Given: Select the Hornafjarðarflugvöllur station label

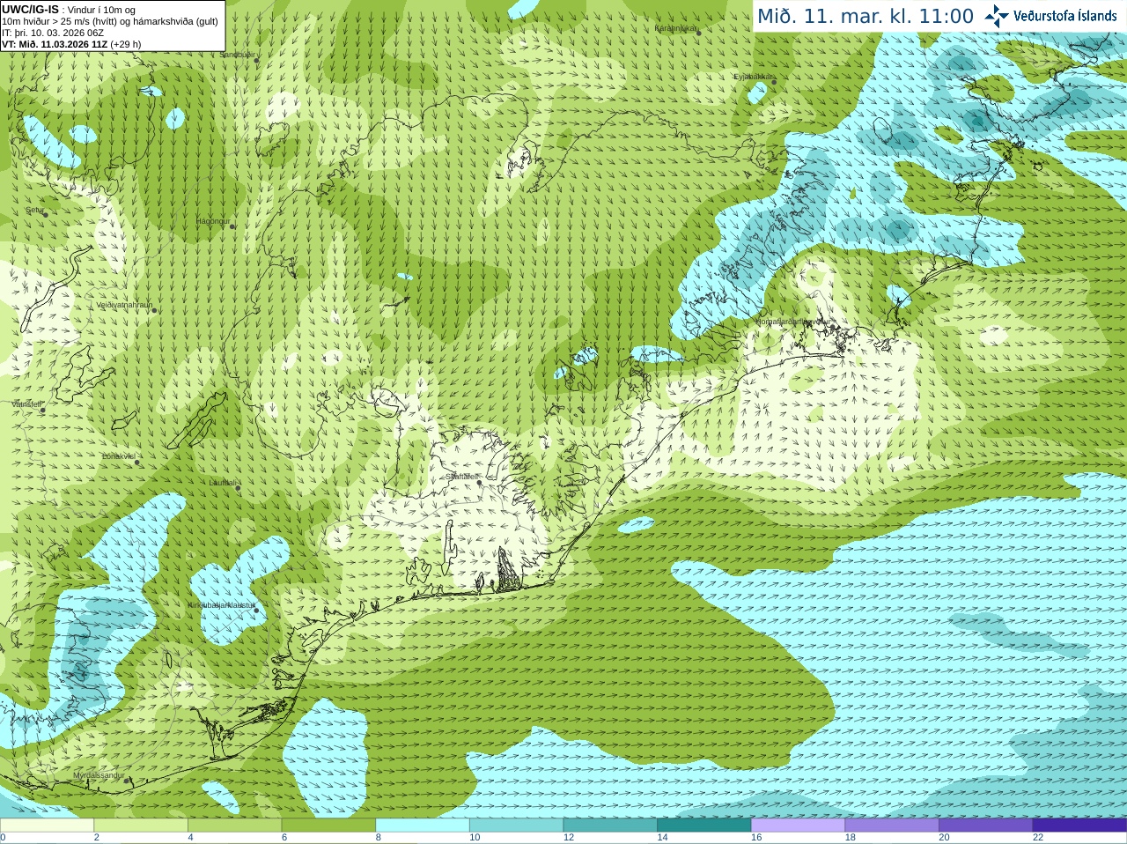Looking at the screenshot, I should 793,322.
